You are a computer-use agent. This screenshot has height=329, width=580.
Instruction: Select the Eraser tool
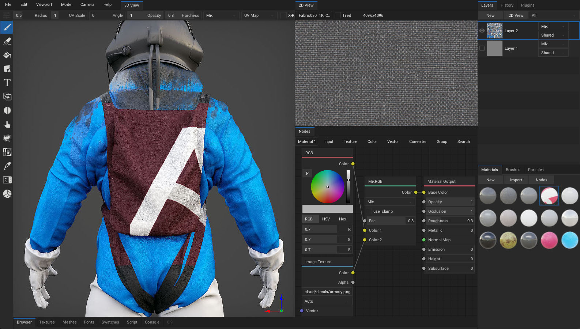point(7,41)
